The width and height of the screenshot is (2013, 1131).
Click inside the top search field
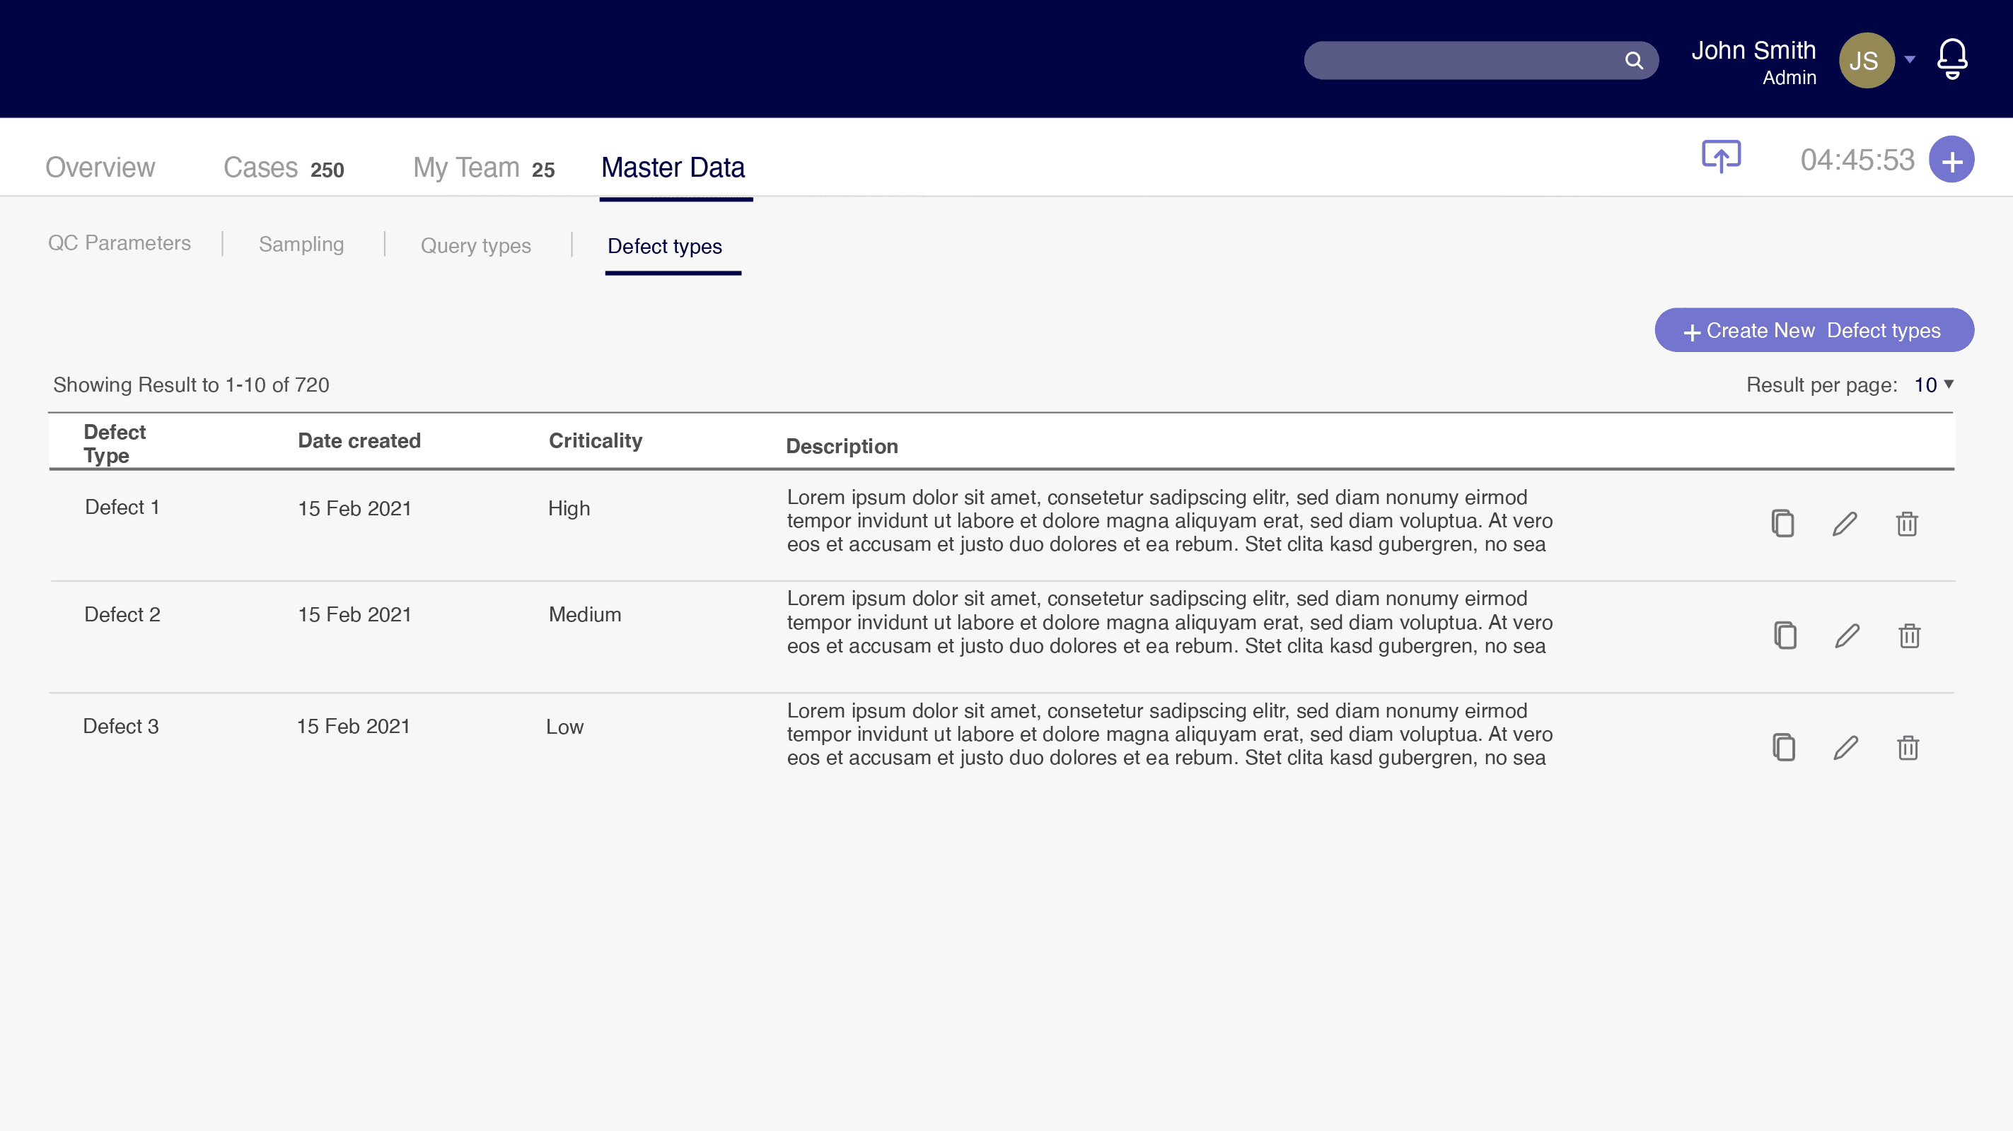[x=1461, y=60]
